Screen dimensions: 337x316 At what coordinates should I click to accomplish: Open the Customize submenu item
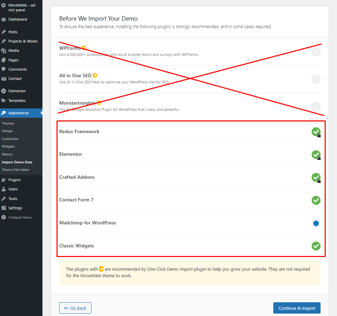click(10, 139)
